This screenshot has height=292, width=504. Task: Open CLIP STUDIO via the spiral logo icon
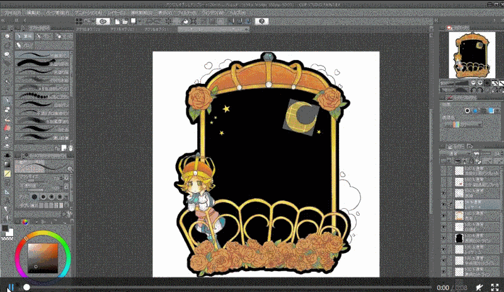coord(103,21)
